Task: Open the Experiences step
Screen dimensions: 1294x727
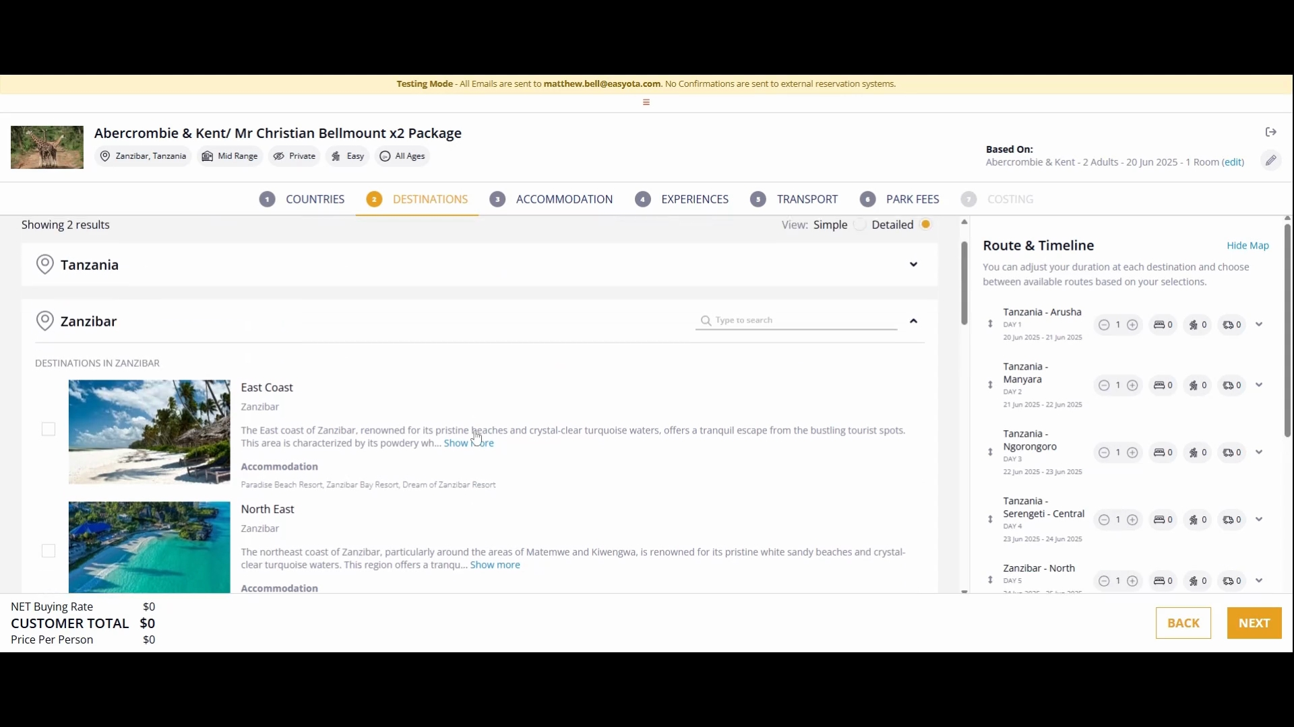Action: click(x=682, y=199)
